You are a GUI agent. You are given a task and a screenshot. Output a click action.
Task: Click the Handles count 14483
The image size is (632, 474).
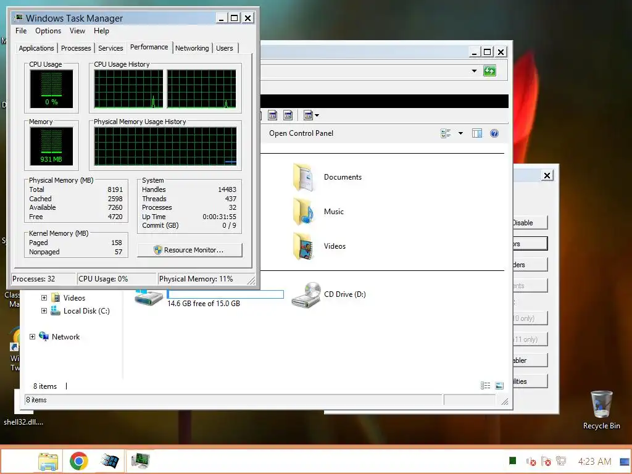[x=227, y=189]
